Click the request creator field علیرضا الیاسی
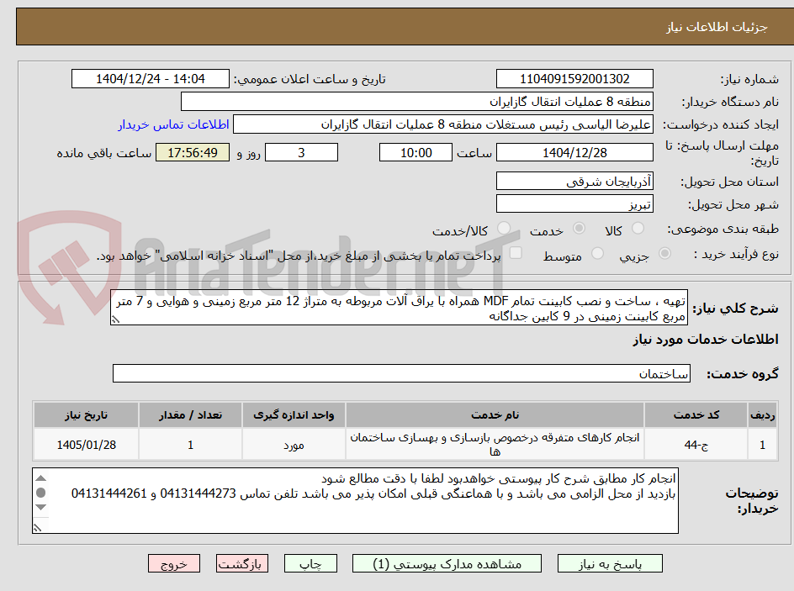 [443, 124]
